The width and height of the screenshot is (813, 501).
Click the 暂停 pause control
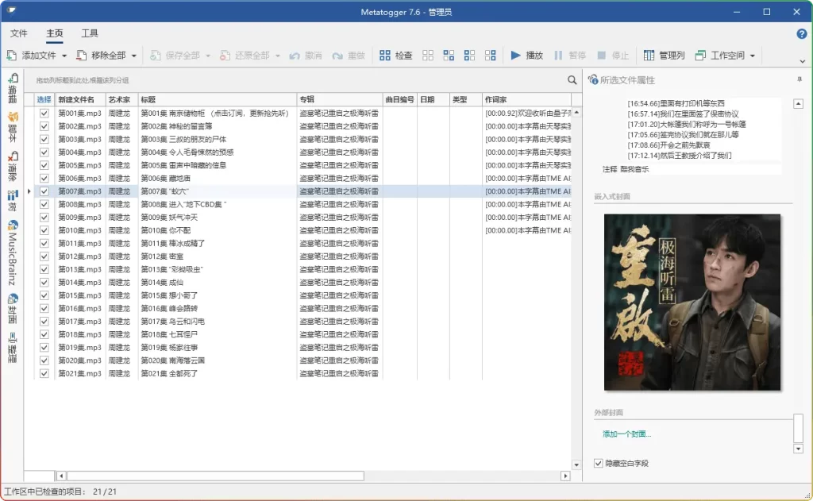[x=570, y=55]
